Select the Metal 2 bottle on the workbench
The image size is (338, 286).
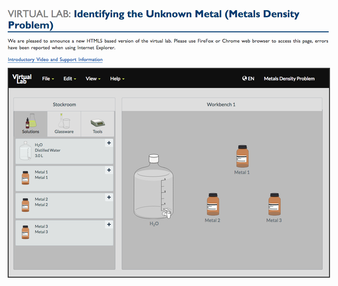[x=212, y=204]
